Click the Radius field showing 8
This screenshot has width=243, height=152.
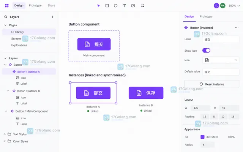pos(208,144)
